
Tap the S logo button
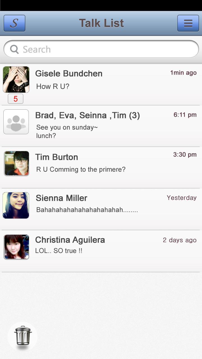click(x=14, y=23)
